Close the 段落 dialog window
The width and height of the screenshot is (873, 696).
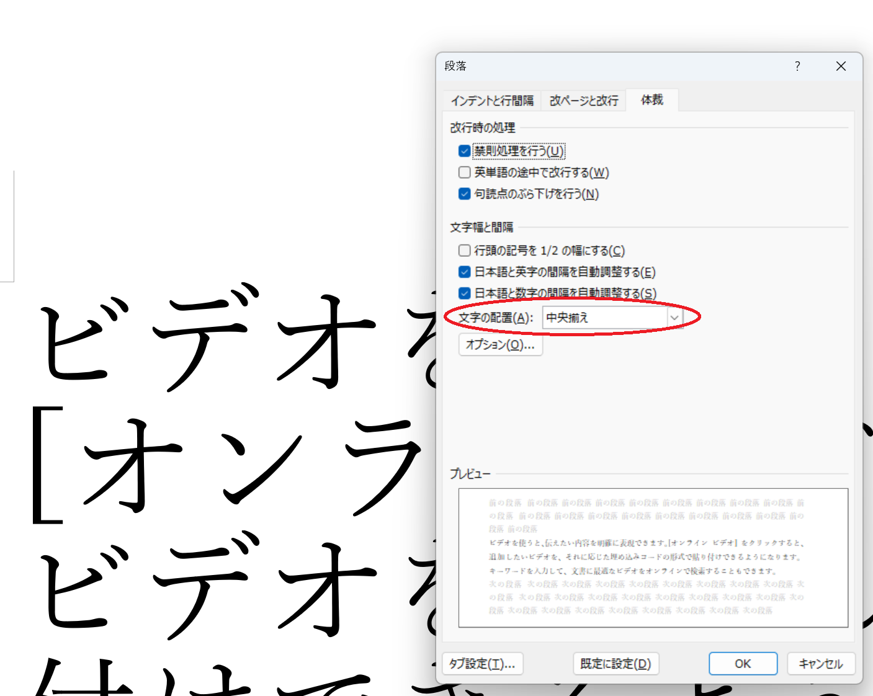(841, 66)
